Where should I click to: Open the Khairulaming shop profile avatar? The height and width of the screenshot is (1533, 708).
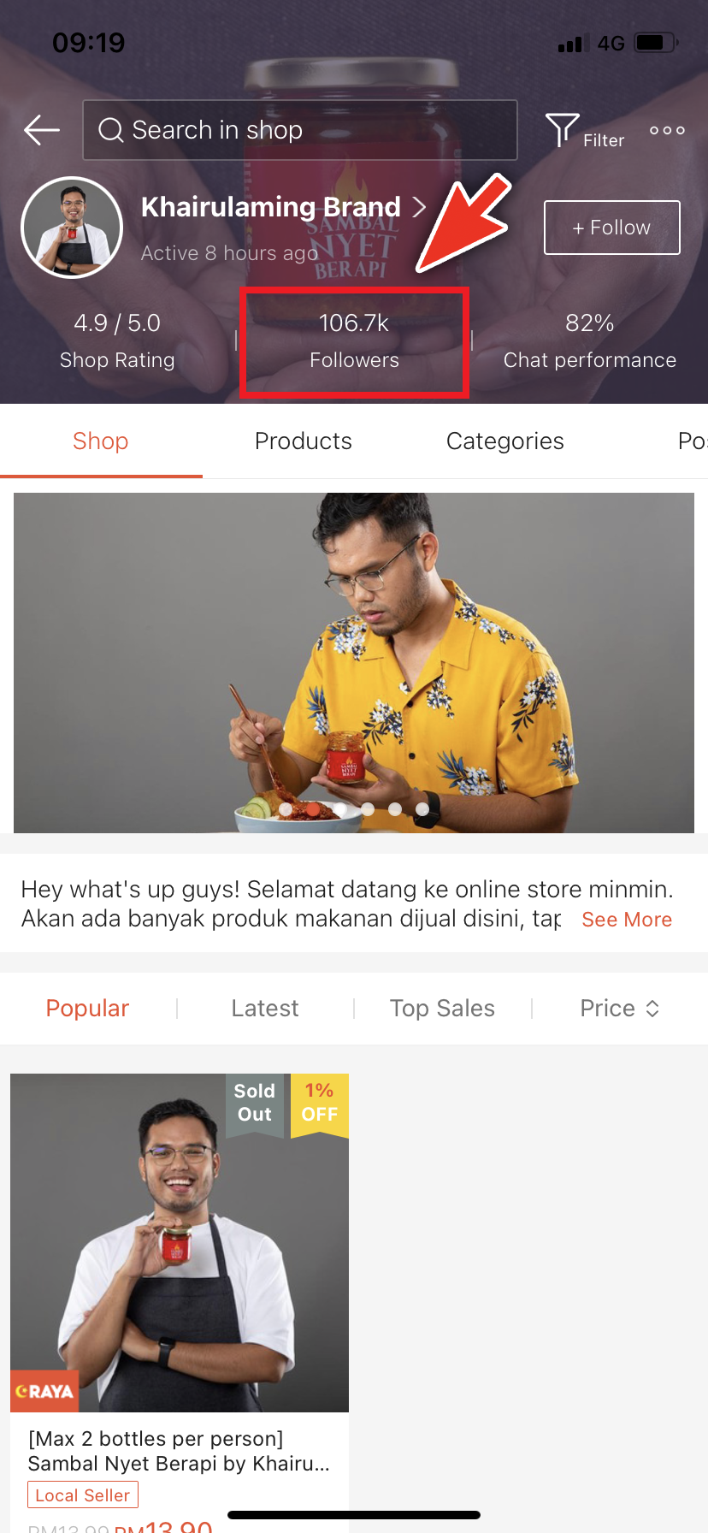pyautogui.click(x=72, y=228)
